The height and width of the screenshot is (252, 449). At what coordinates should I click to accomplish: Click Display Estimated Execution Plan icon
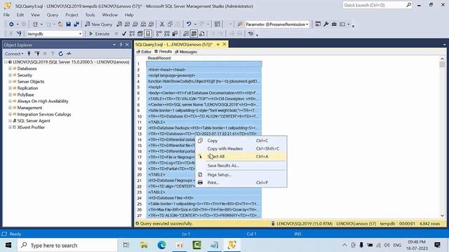pyautogui.click(x=132, y=34)
